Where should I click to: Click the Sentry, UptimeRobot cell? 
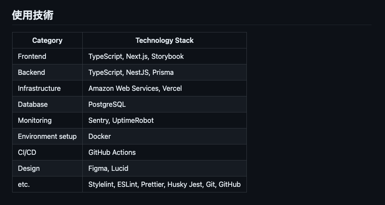pyautogui.click(x=165, y=120)
